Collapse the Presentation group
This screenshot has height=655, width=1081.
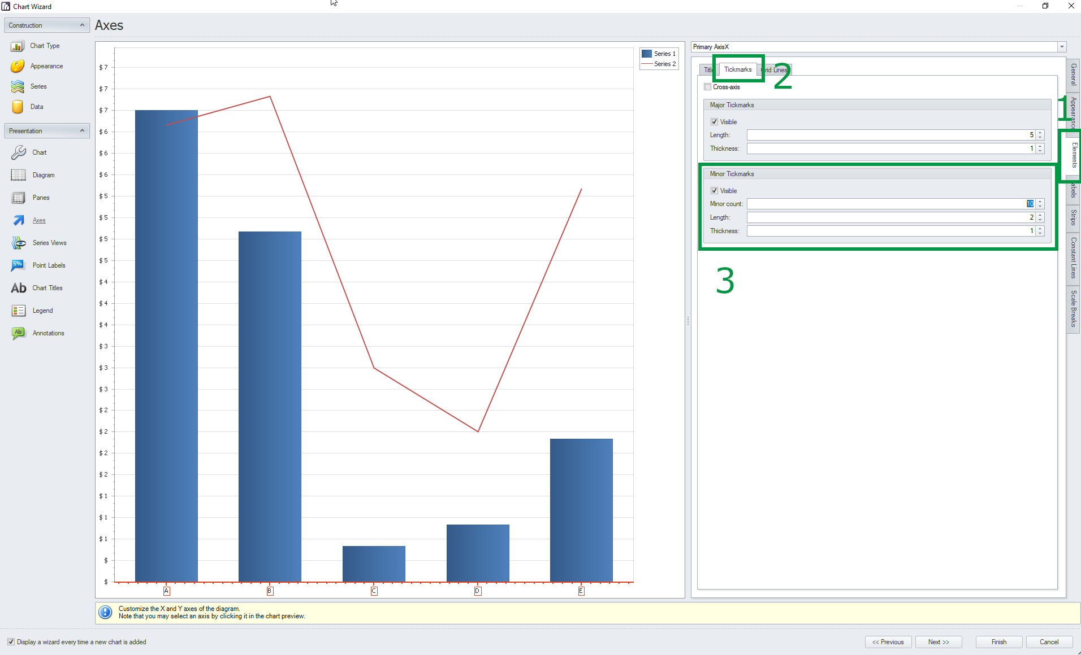coord(81,130)
